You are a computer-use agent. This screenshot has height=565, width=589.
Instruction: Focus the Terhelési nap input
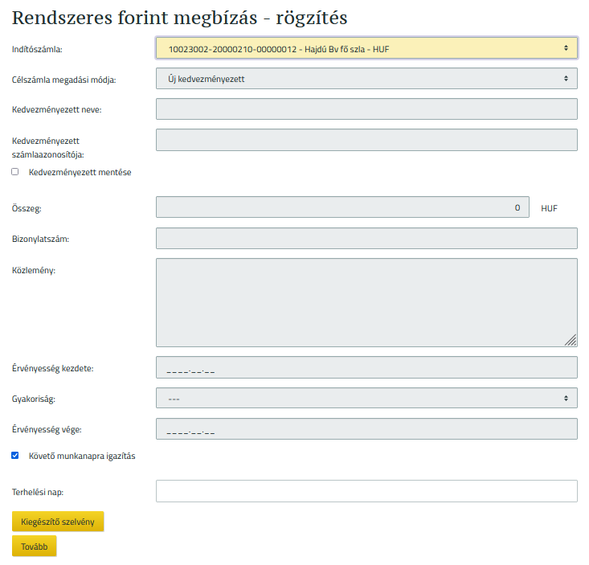tap(366, 491)
